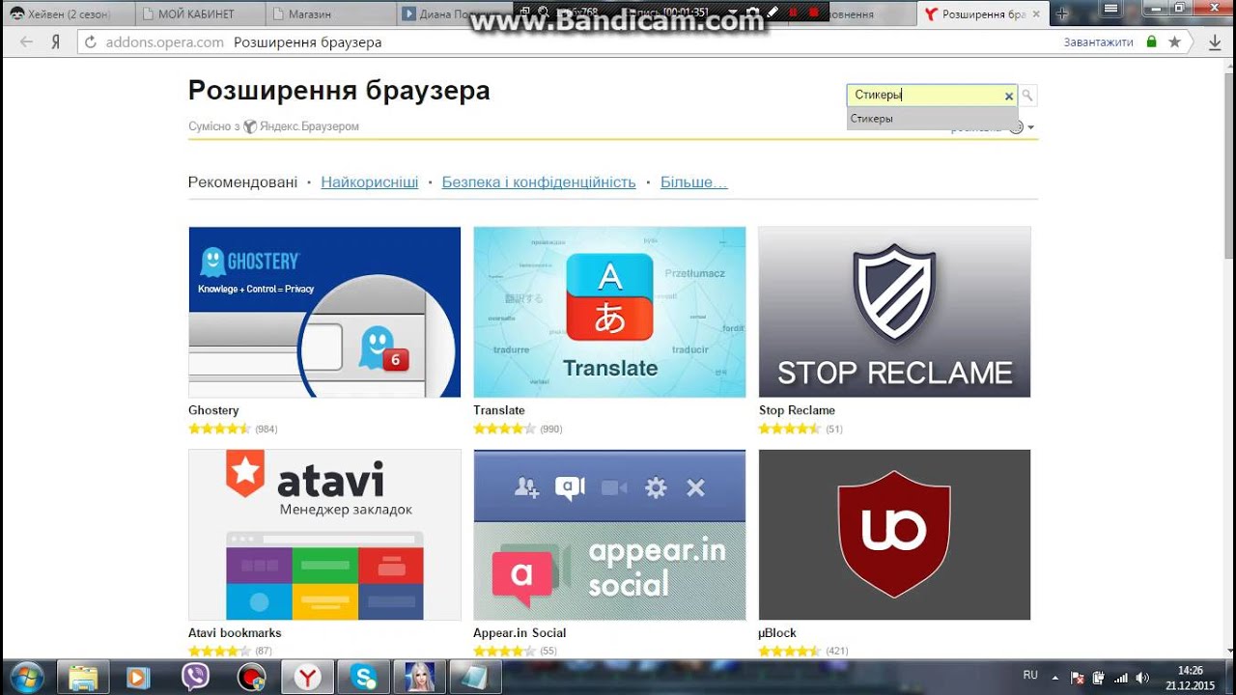Click the Завантажити link in the address bar

tap(1099, 42)
